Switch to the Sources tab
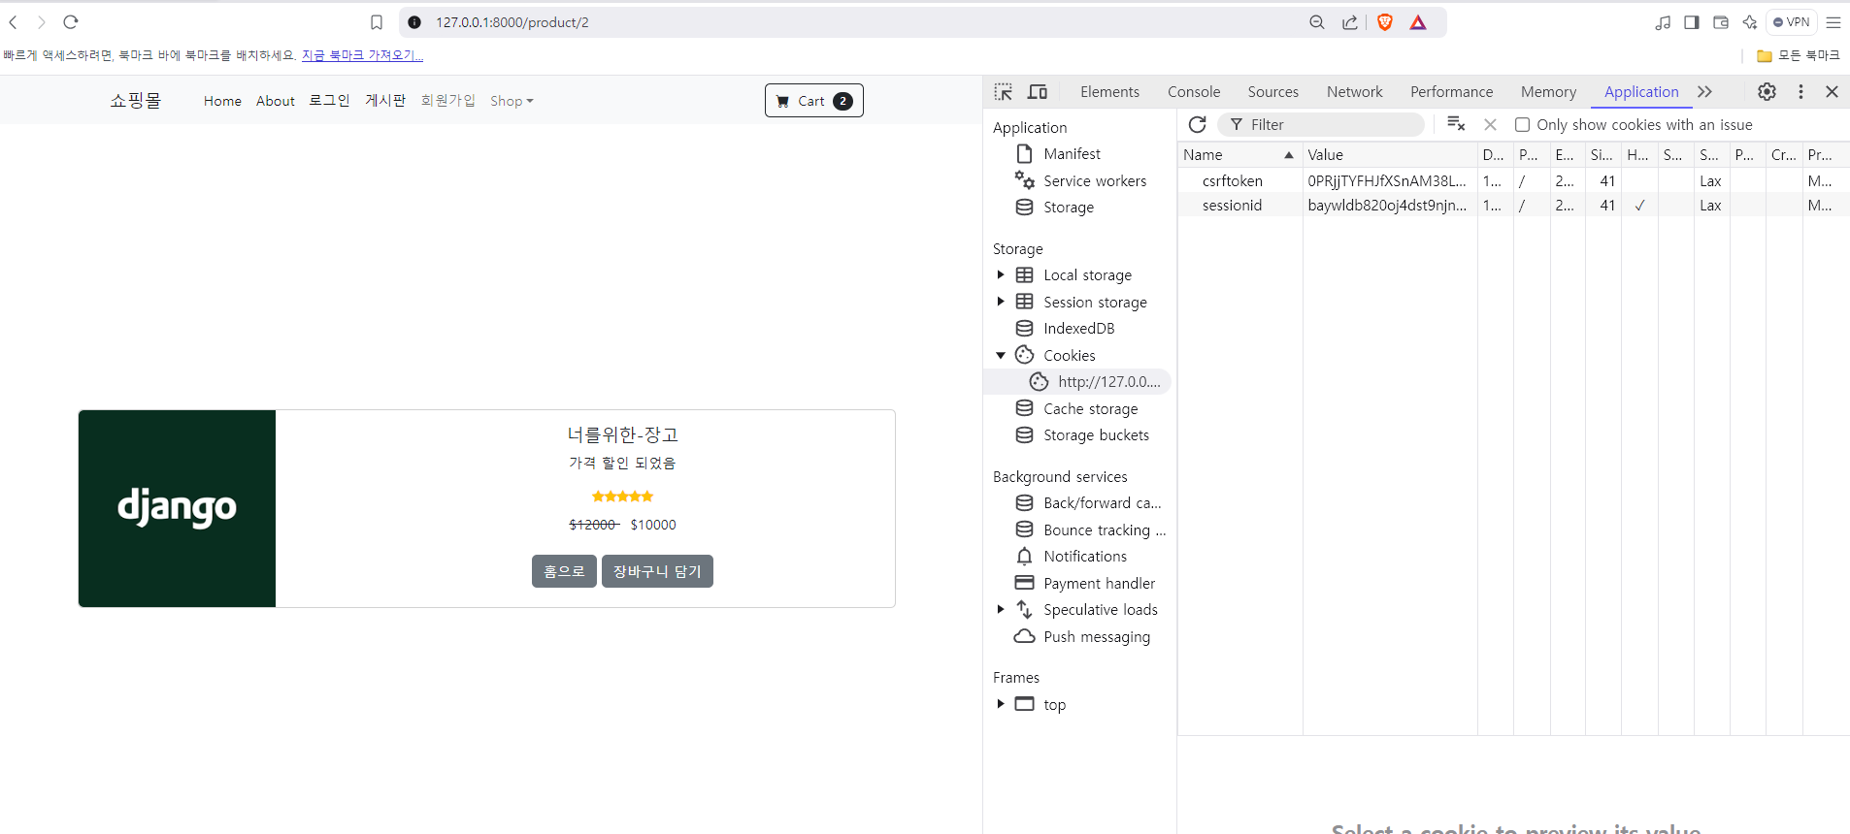Screen dimensions: 1850x834 pos(1272,91)
